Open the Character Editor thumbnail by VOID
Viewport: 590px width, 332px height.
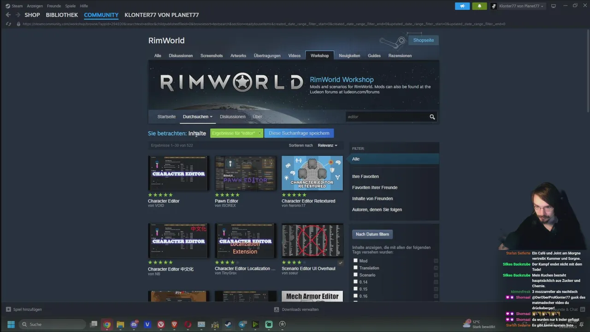pos(178,173)
